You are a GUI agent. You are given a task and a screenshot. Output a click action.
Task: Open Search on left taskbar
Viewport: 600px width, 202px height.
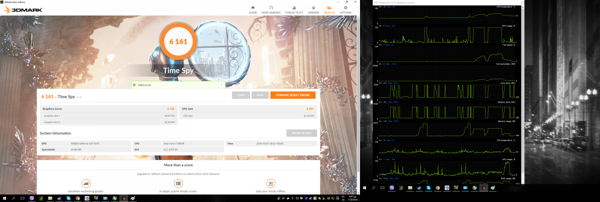[13, 199]
